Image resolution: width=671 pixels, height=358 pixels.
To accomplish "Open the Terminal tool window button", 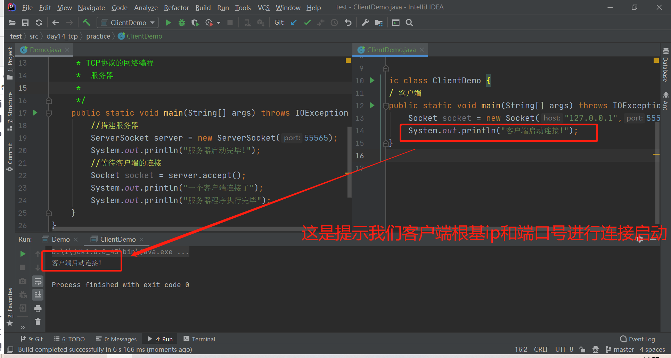I will 199,339.
